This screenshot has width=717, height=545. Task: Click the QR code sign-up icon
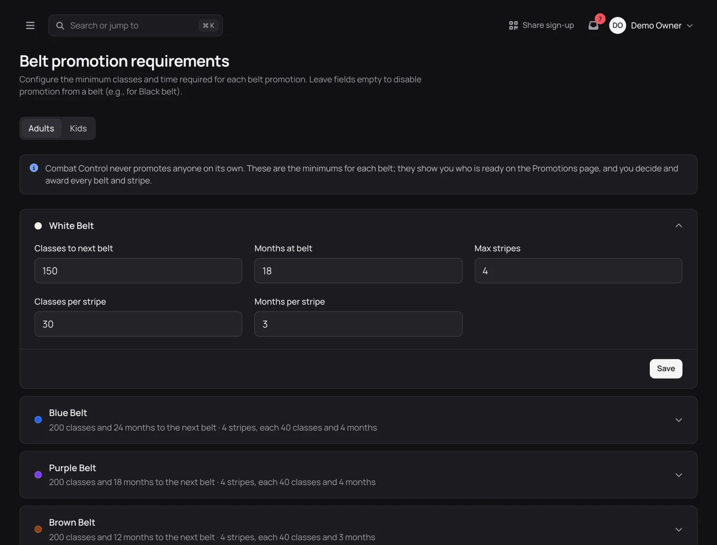[x=514, y=26]
